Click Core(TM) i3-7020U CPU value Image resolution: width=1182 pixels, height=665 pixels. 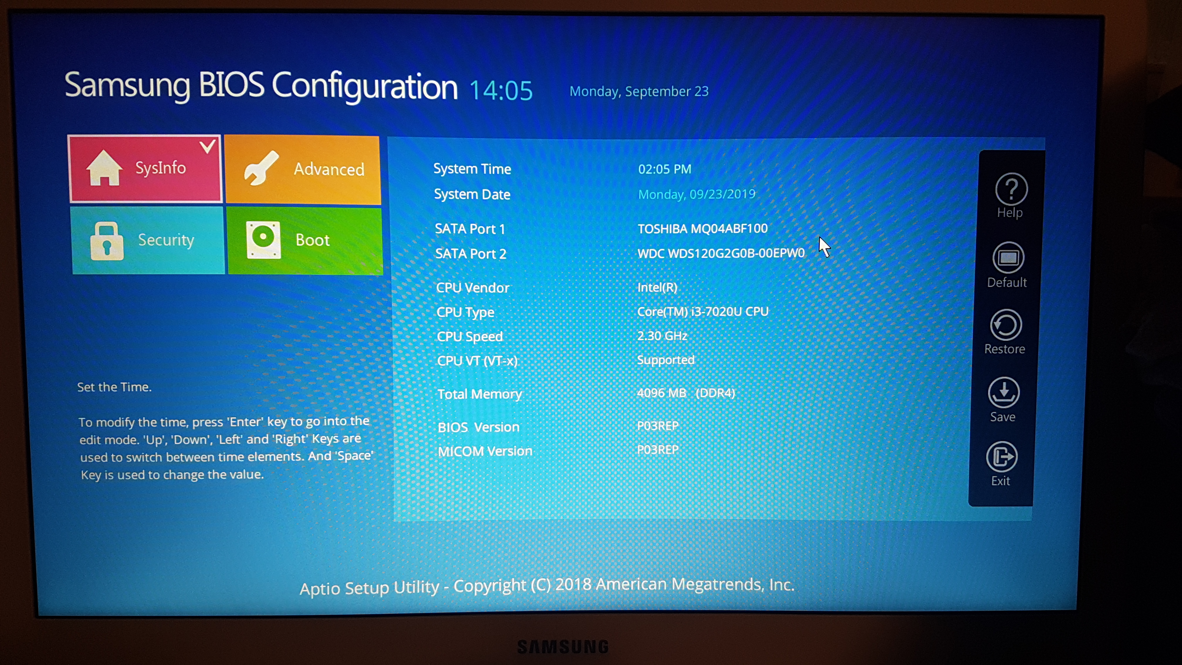[x=702, y=312]
